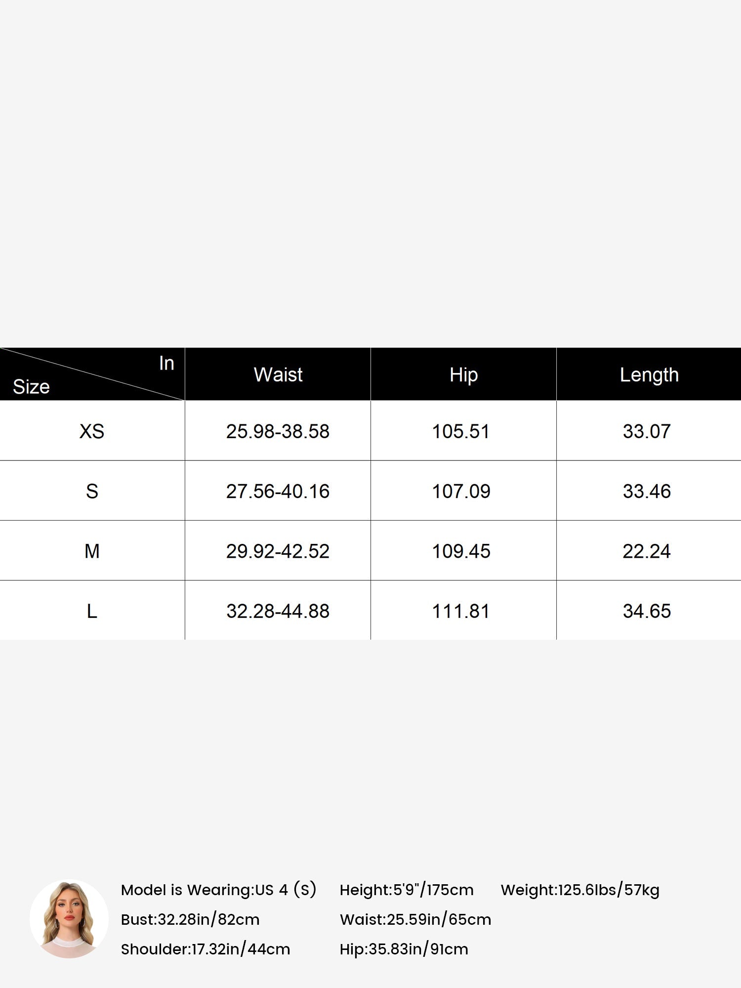This screenshot has width=741, height=988.
Task: Click the model Hip 35.83in/91cm text
Action: click(404, 949)
